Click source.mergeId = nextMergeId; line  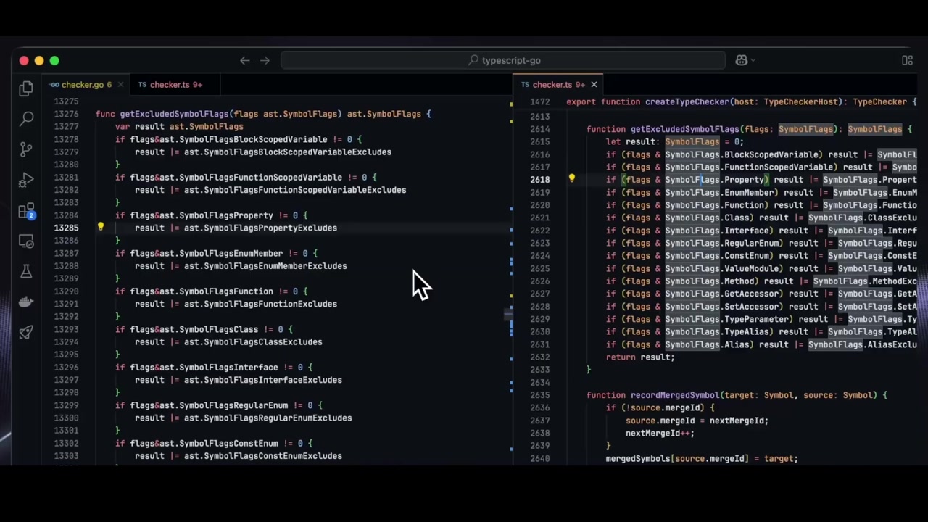pyautogui.click(x=697, y=420)
